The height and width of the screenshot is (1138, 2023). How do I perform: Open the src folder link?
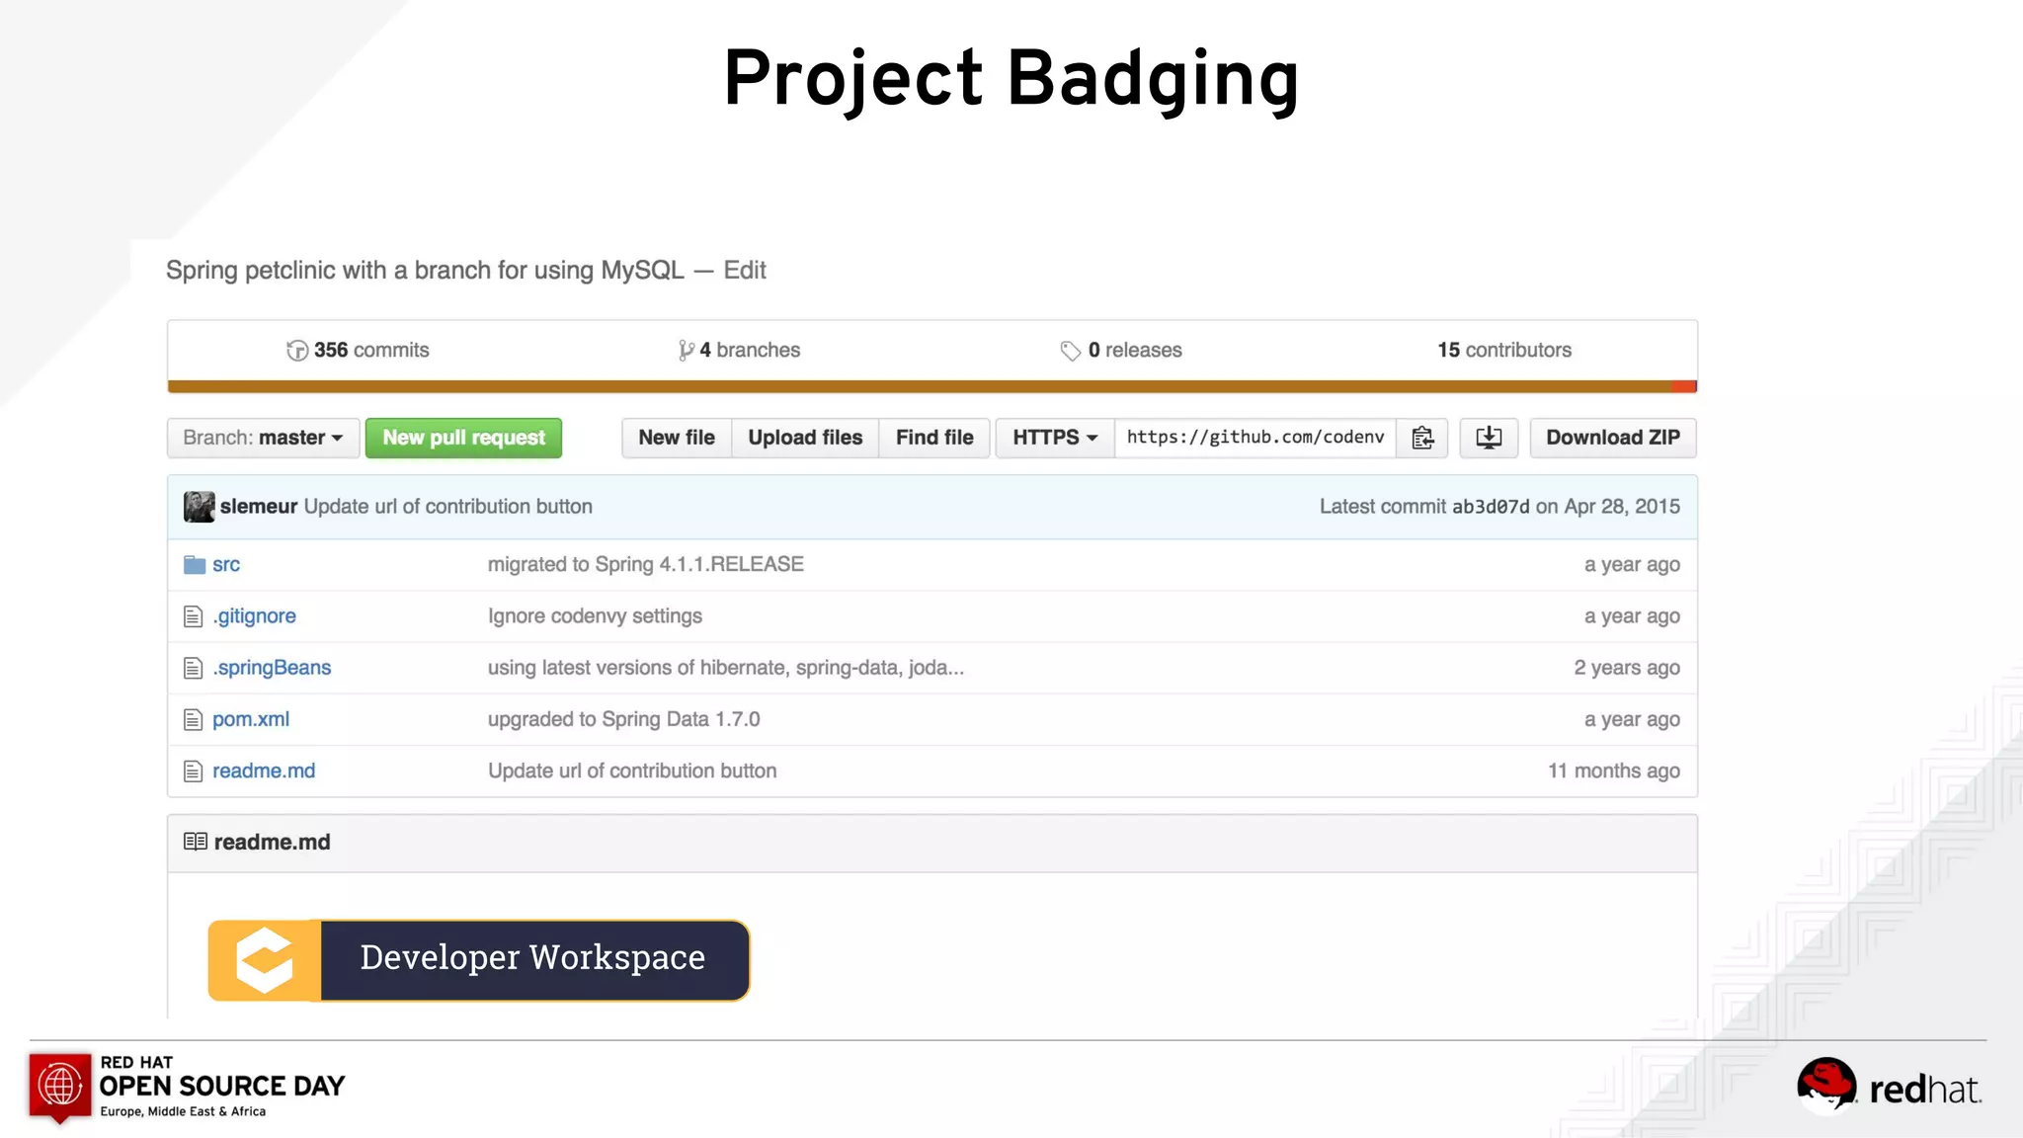point(226,564)
